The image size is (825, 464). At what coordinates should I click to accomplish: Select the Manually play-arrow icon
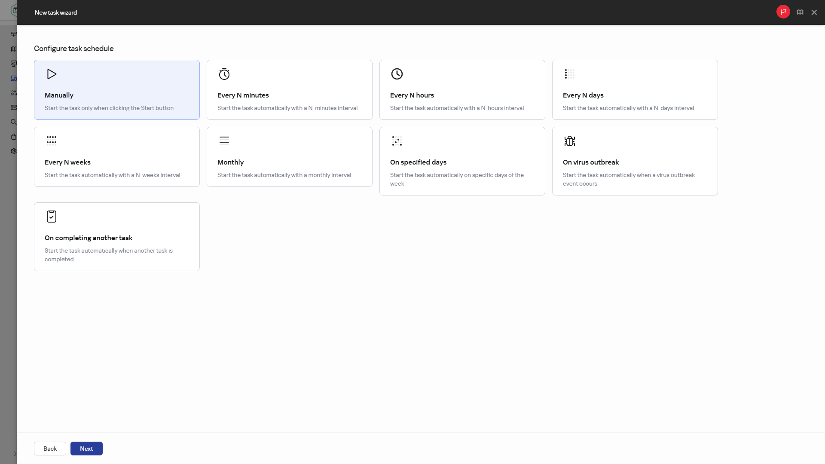52,74
